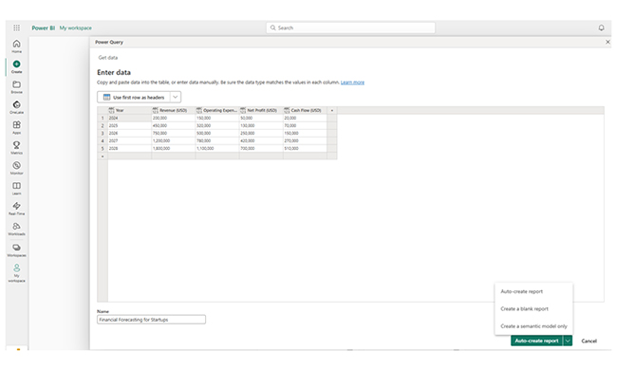The width and height of the screenshot is (617, 369).
Task: Change data type icon of Cash Flow (USD) column
Action: point(287,111)
